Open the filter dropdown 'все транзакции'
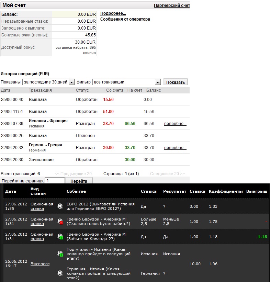Image resolution: width=270 pixels, height=282 pixels. 126,82
